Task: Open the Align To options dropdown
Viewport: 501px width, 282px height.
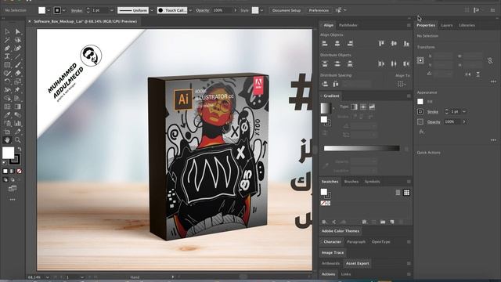Action: (x=402, y=84)
